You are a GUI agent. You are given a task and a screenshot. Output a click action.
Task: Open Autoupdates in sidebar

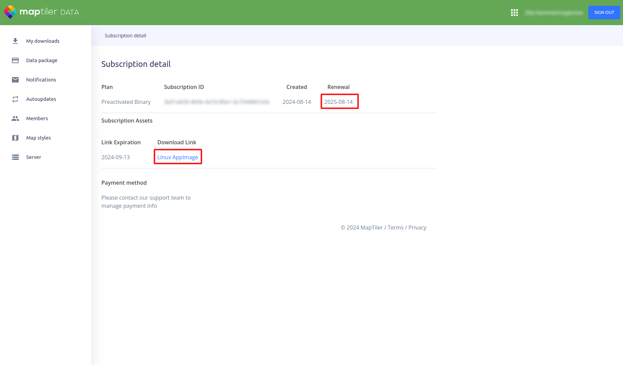tap(41, 99)
